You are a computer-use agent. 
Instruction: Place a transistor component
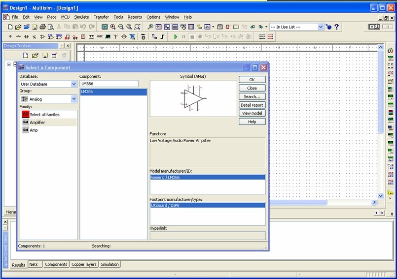[35, 36]
